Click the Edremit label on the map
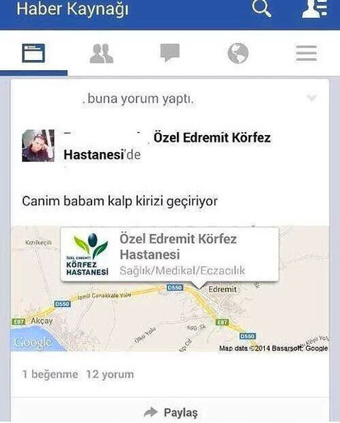The height and width of the screenshot is (423, 340). click(x=222, y=289)
